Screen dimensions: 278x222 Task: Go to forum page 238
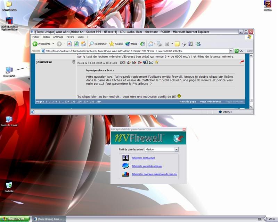tap(92, 102)
